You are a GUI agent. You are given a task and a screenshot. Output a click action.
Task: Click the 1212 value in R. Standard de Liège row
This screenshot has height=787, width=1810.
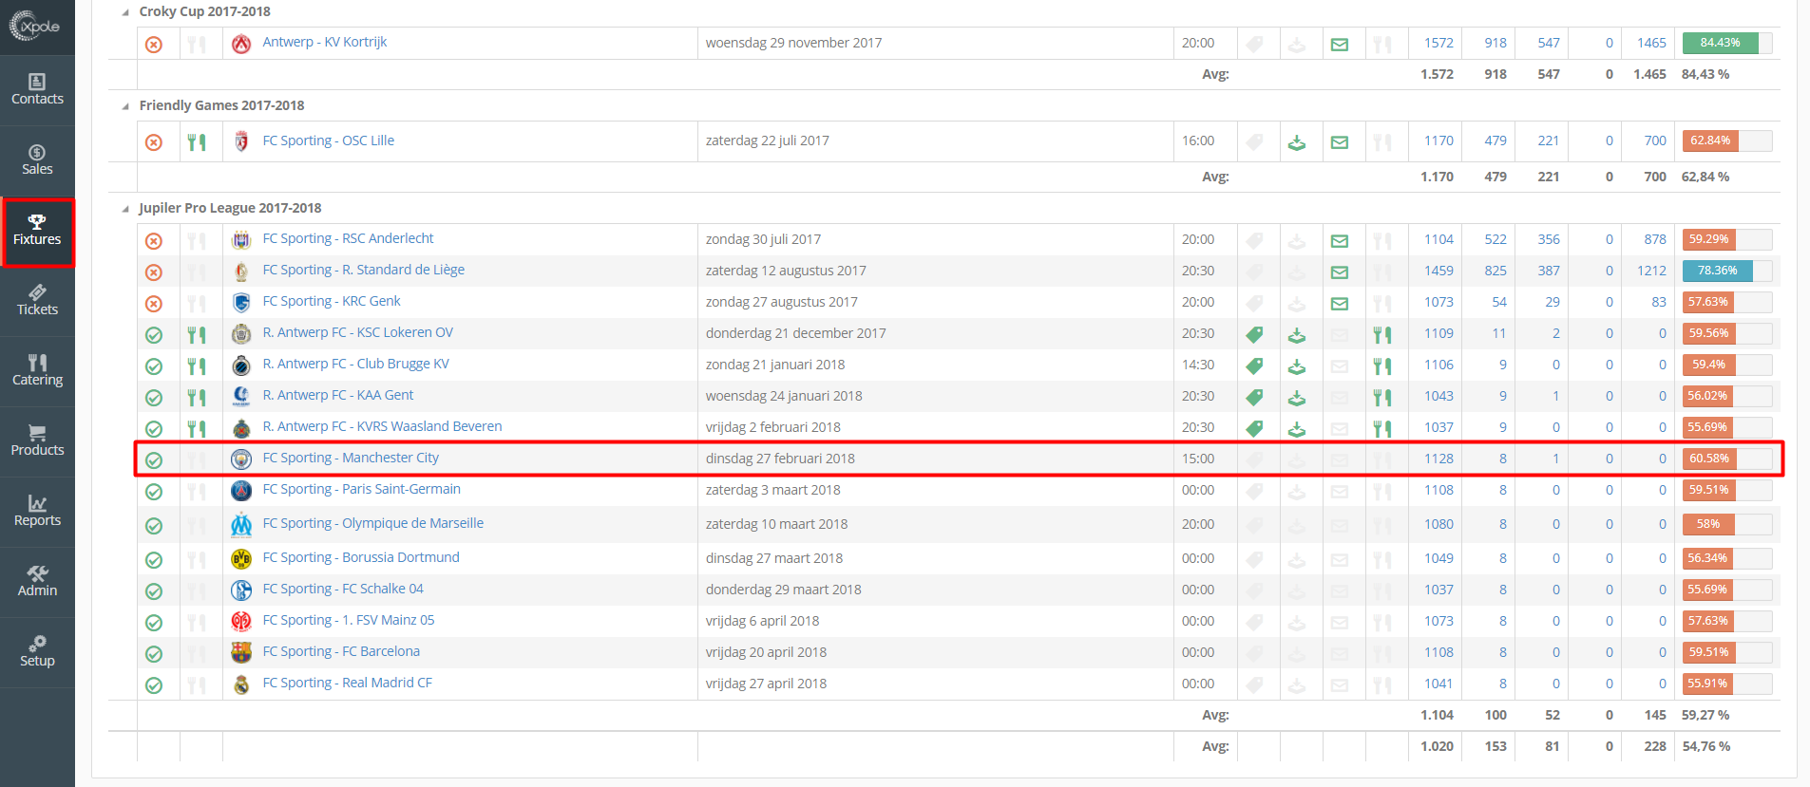(1651, 271)
